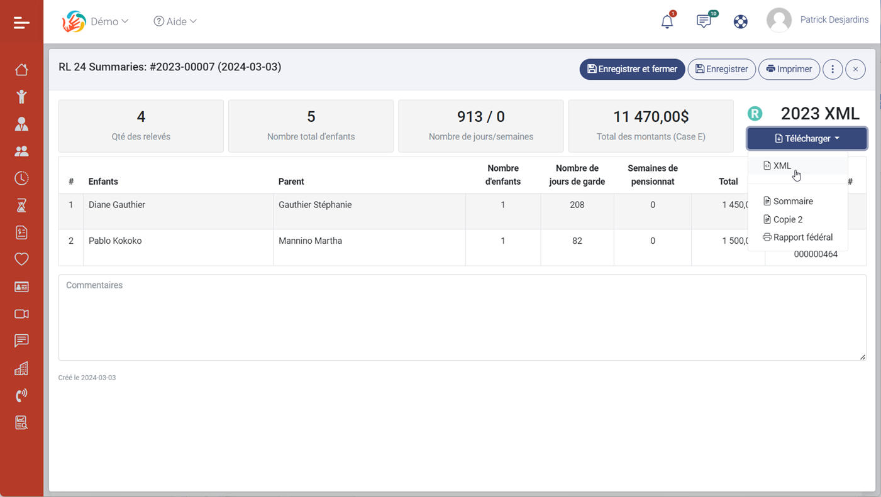Viewport: 881px width, 497px height.
Task: Select Rapport fédéral menu option
Action: [802, 238]
